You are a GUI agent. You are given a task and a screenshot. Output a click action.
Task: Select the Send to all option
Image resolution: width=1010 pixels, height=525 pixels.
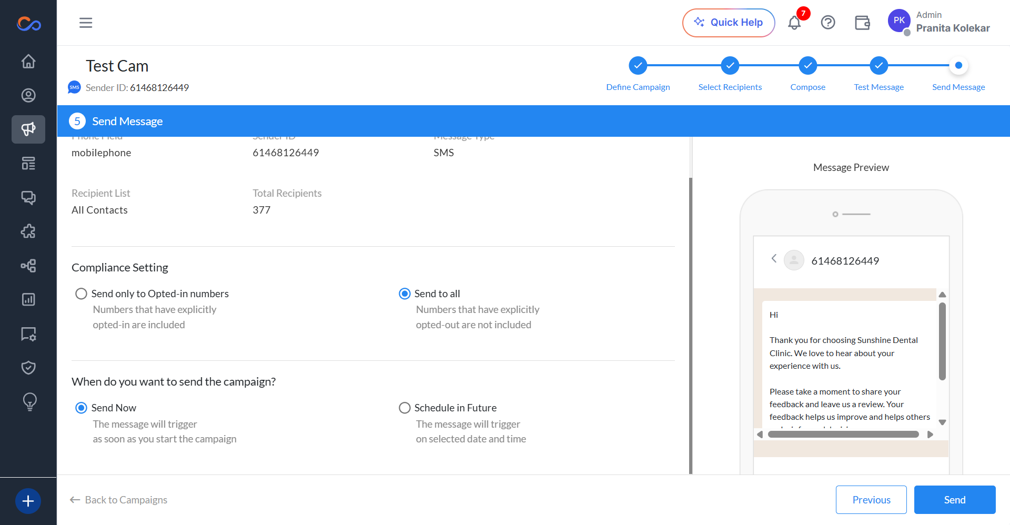click(405, 294)
